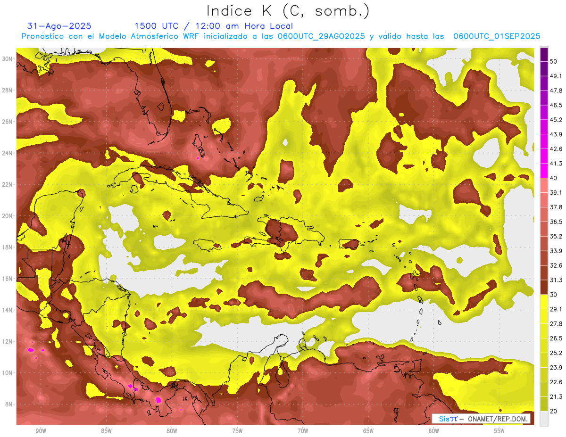Click the color scale label "39.1"
This screenshot has width=566, height=437.
tap(556, 192)
